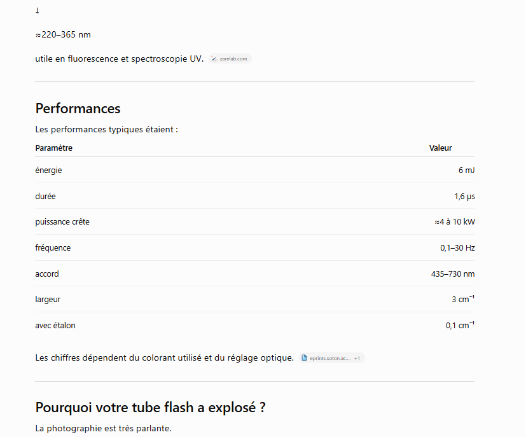Click the zarelab.com favicon icon
Screen dimensions: 526x437
214,59
